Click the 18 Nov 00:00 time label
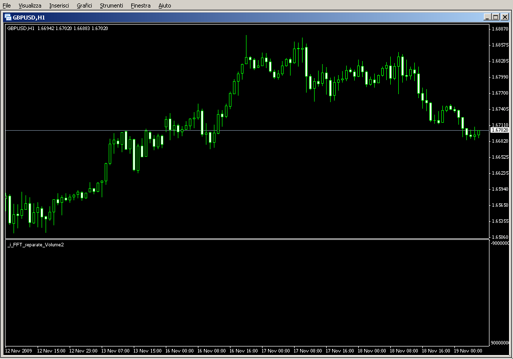Image resolution: width=513 pixels, height=359 pixels. click(372, 351)
